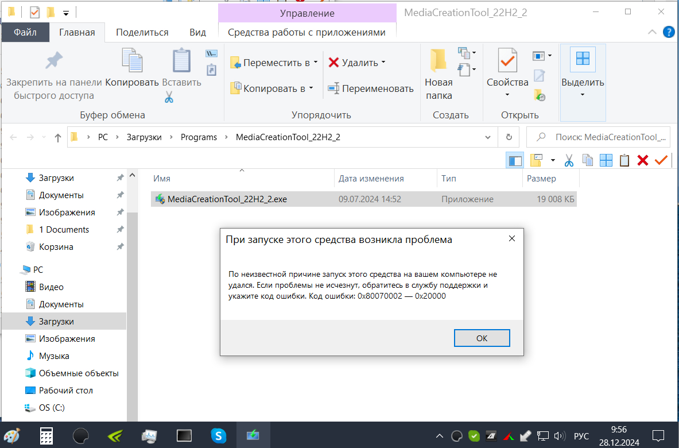Open the Calculator taskbar icon

(46, 435)
